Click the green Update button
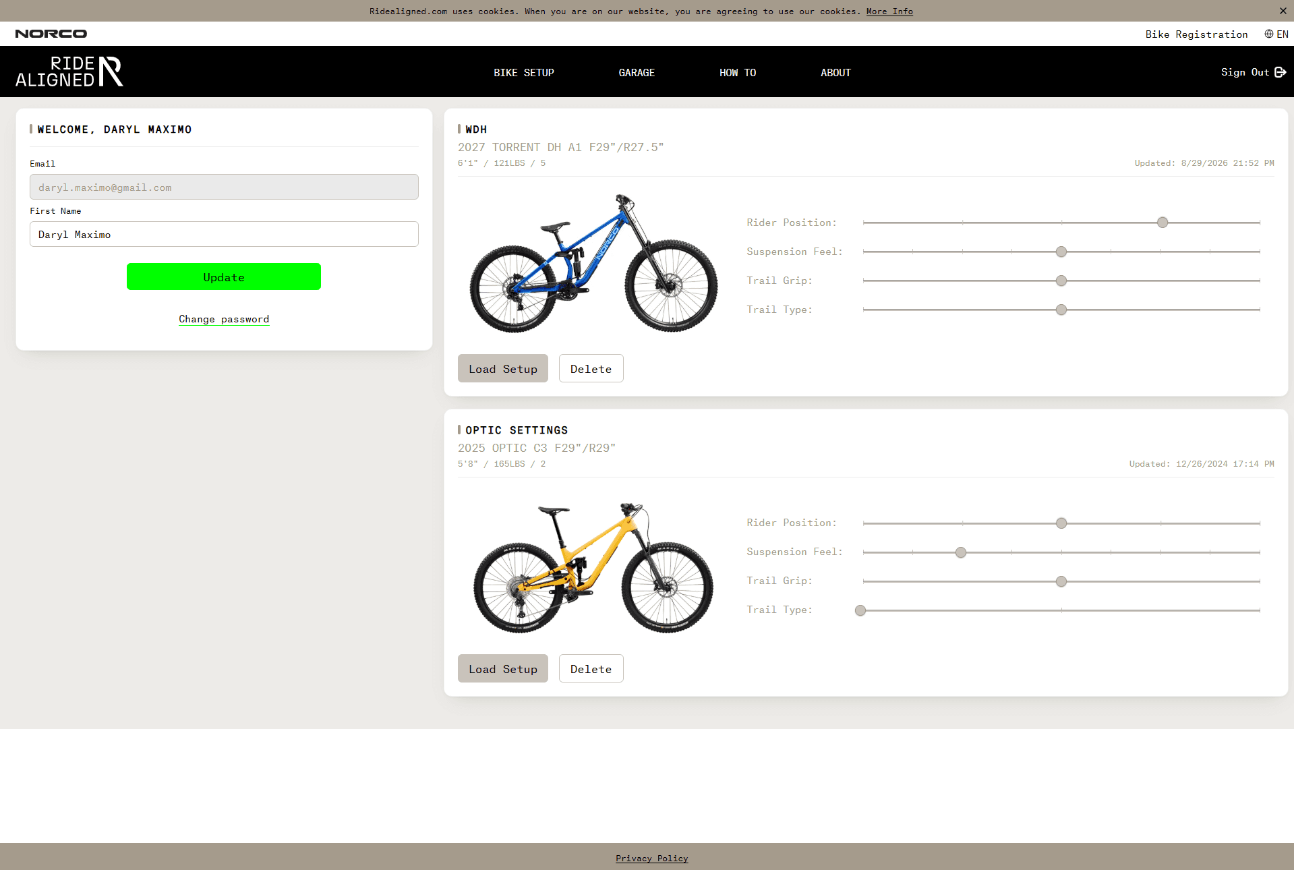This screenshot has height=870, width=1294. coord(224,277)
